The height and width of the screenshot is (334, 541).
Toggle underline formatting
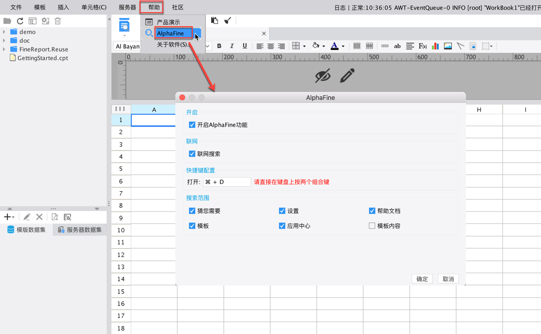pyautogui.click(x=245, y=46)
